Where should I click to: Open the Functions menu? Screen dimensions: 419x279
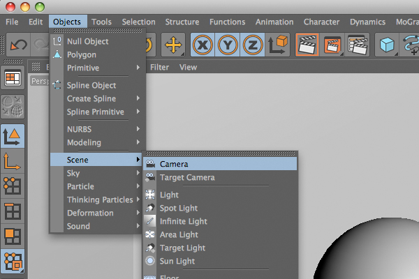pyautogui.click(x=228, y=22)
